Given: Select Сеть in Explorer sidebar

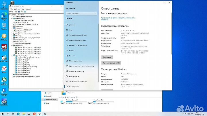Looking at the screenshot, I should (x=46, y=103).
